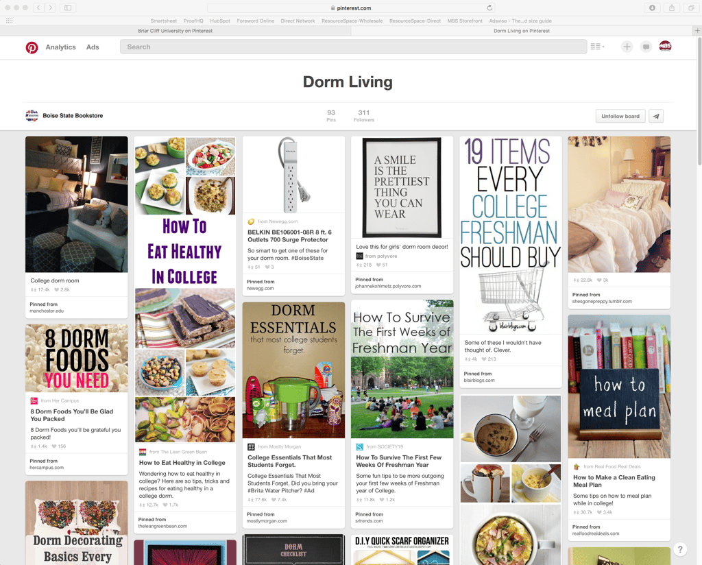Open the Safari downloads icon
This screenshot has width=702, height=565.
tap(653, 8)
